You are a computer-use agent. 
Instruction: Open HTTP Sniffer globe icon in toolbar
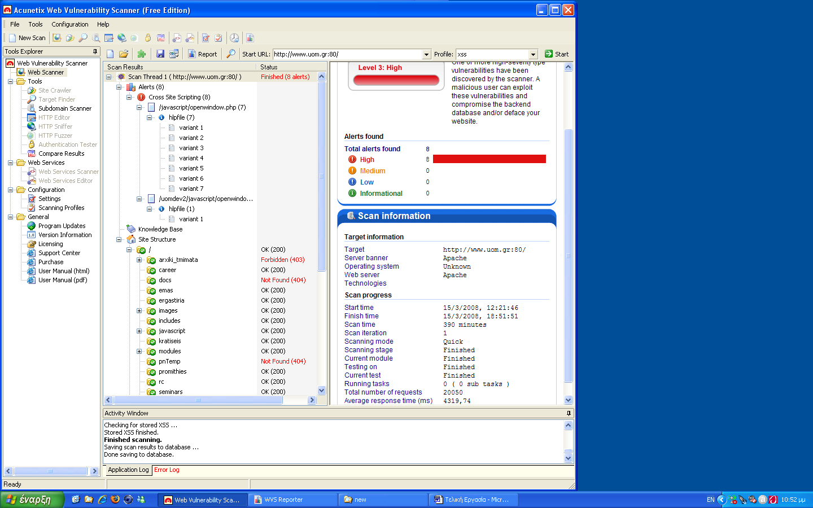[x=121, y=38]
